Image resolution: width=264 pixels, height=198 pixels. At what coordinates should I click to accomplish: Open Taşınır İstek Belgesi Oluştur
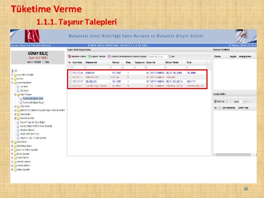click(x=33, y=102)
